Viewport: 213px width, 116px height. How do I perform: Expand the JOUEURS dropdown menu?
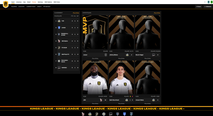pos(22,7)
